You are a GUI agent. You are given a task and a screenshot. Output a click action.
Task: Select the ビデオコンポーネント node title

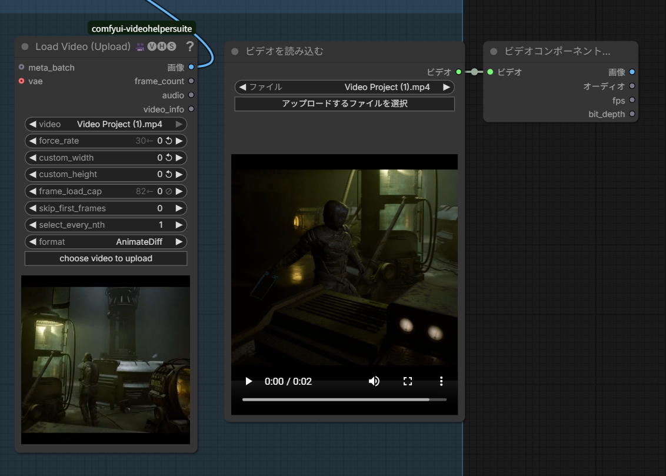[x=557, y=51]
